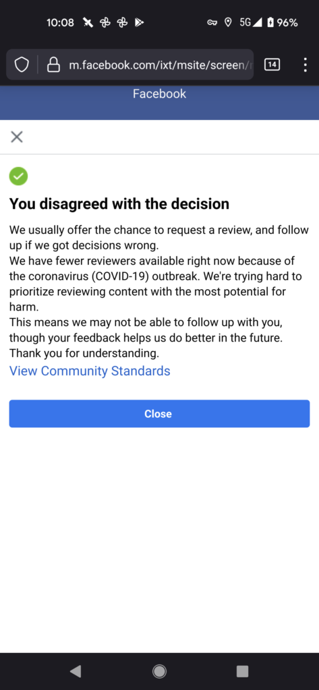Tap the padlock site security icon
319x690 pixels.
53,65
